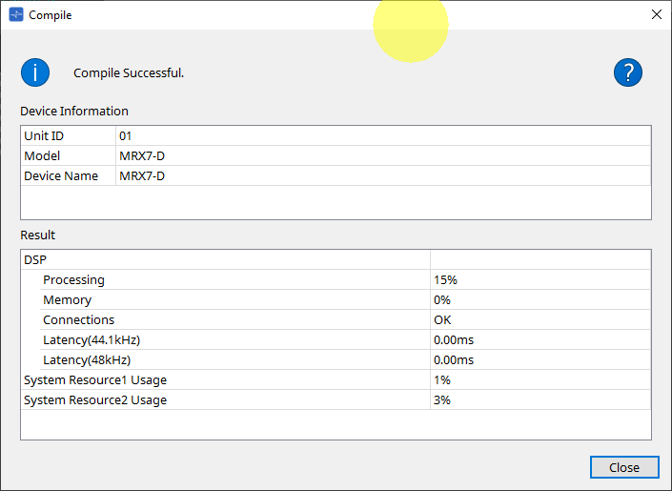Click the Latency(44.1kHz) value 0.00ms
Image resolution: width=672 pixels, height=491 pixels.
pos(454,340)
